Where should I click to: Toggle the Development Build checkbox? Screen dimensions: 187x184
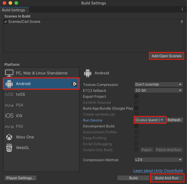pyautogui.click(x=136, y=126)
